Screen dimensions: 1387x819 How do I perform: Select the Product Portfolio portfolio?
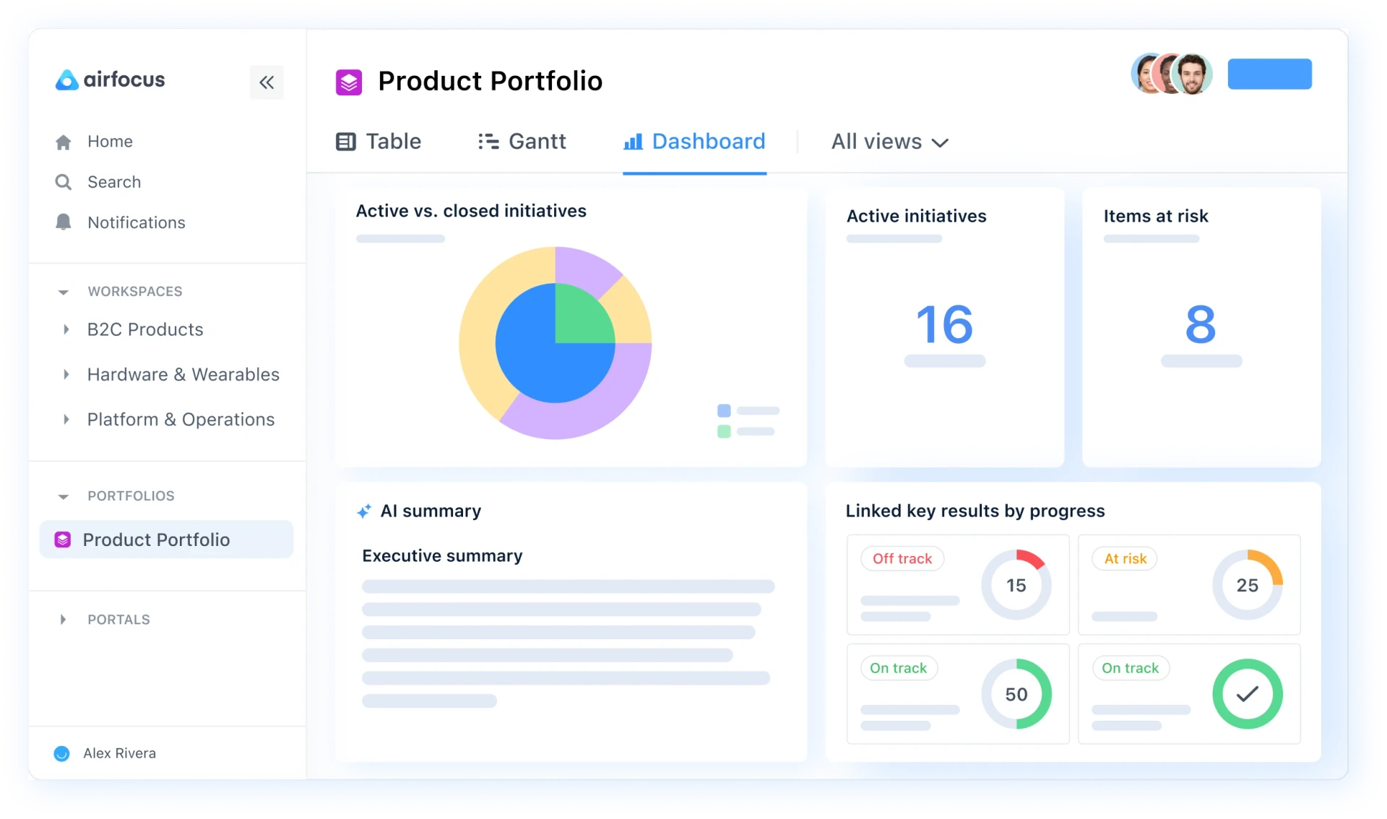pos(157,539)
